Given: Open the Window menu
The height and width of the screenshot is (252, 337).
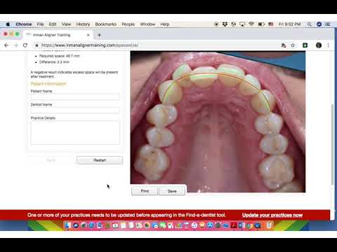Looking at the screenshot, I should (147, 24).
